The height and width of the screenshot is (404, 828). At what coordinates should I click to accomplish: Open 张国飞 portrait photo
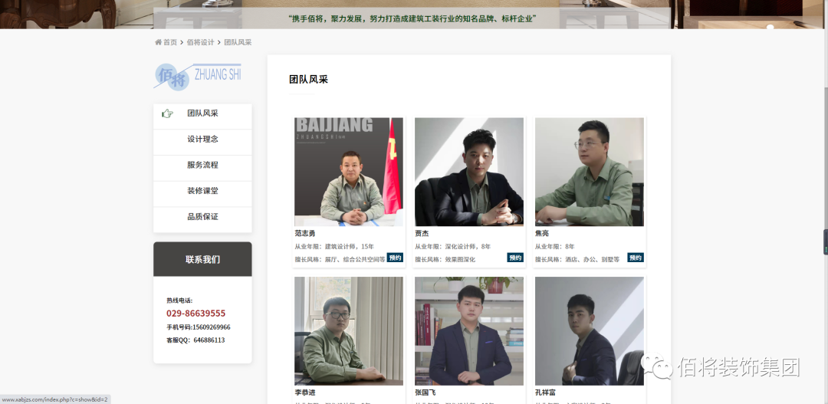469,331
